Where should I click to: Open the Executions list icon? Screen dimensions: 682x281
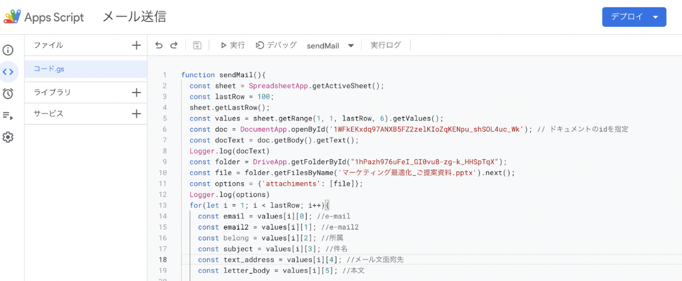[8, 115]
